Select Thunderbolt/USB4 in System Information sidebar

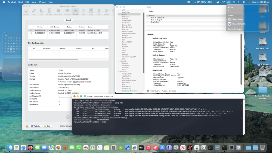(x=129, y=57)
